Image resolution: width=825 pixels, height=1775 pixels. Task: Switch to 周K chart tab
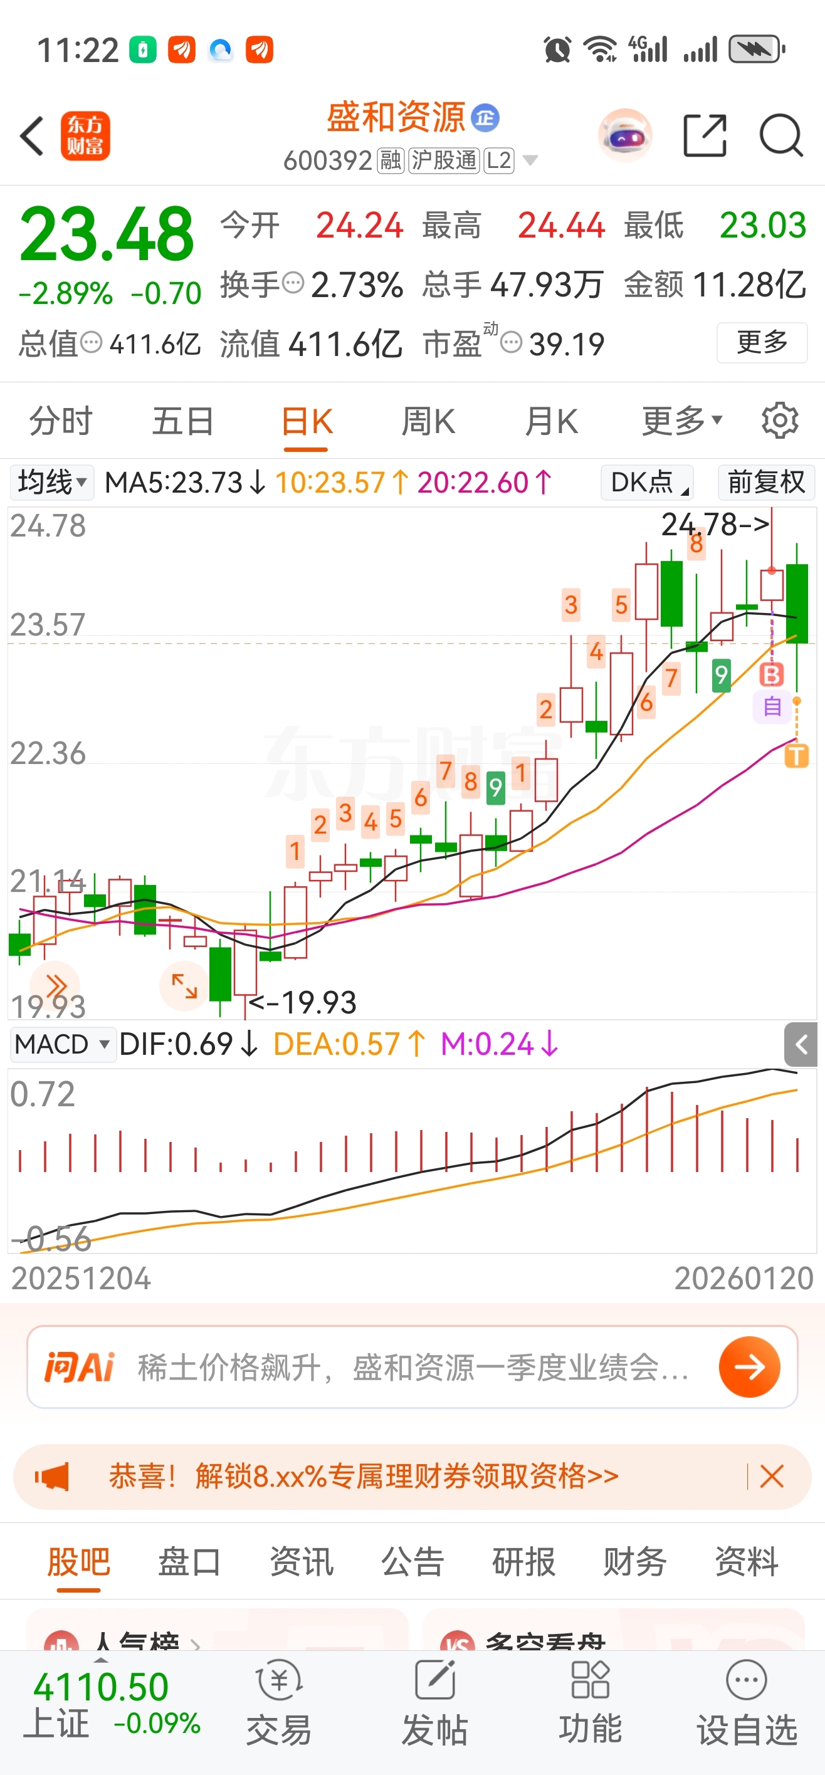point(428,421)
